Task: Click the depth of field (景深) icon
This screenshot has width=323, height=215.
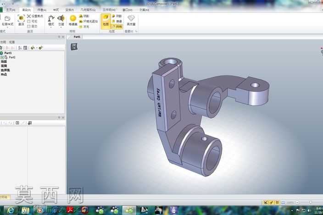Action: click(21, 18)
